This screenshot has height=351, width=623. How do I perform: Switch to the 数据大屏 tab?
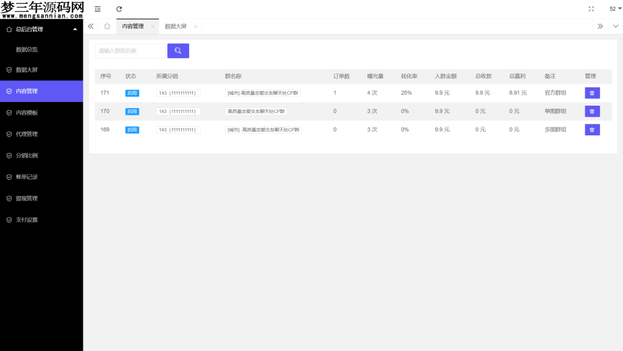click(176, 27)
